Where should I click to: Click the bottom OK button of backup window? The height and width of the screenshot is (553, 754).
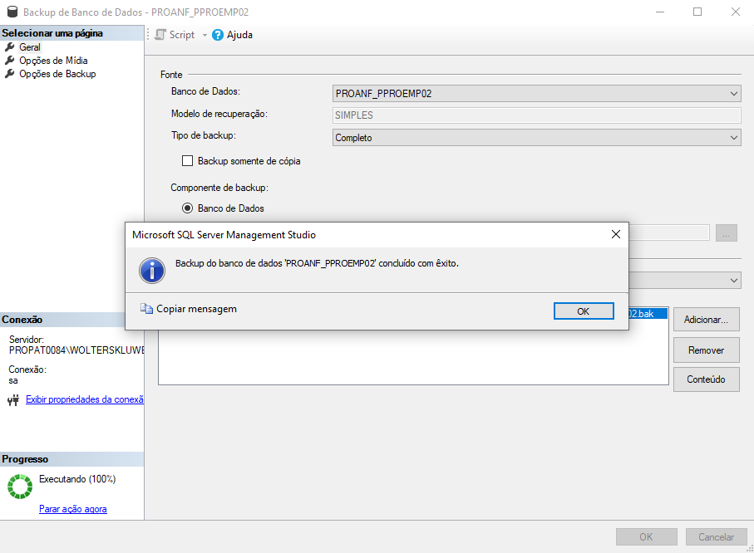pos(646,536)
